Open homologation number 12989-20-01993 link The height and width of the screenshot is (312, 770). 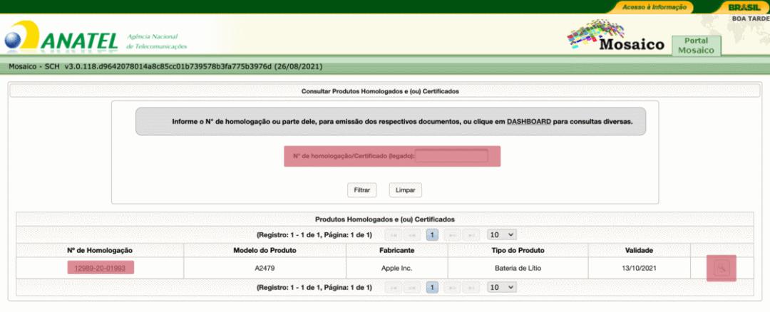pyautogui.click(x=101, y=269)
